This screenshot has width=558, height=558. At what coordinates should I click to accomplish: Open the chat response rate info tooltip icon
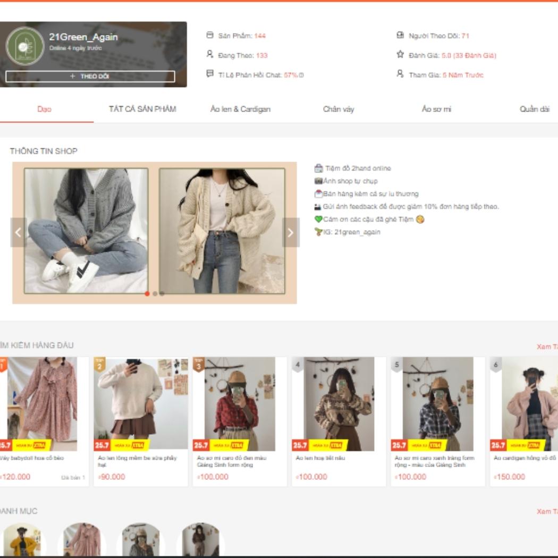point(301,75)
